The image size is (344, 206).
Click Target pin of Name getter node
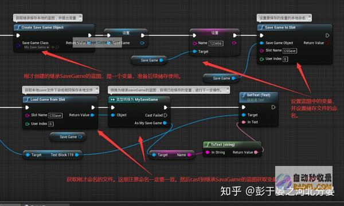pos(154,154)
